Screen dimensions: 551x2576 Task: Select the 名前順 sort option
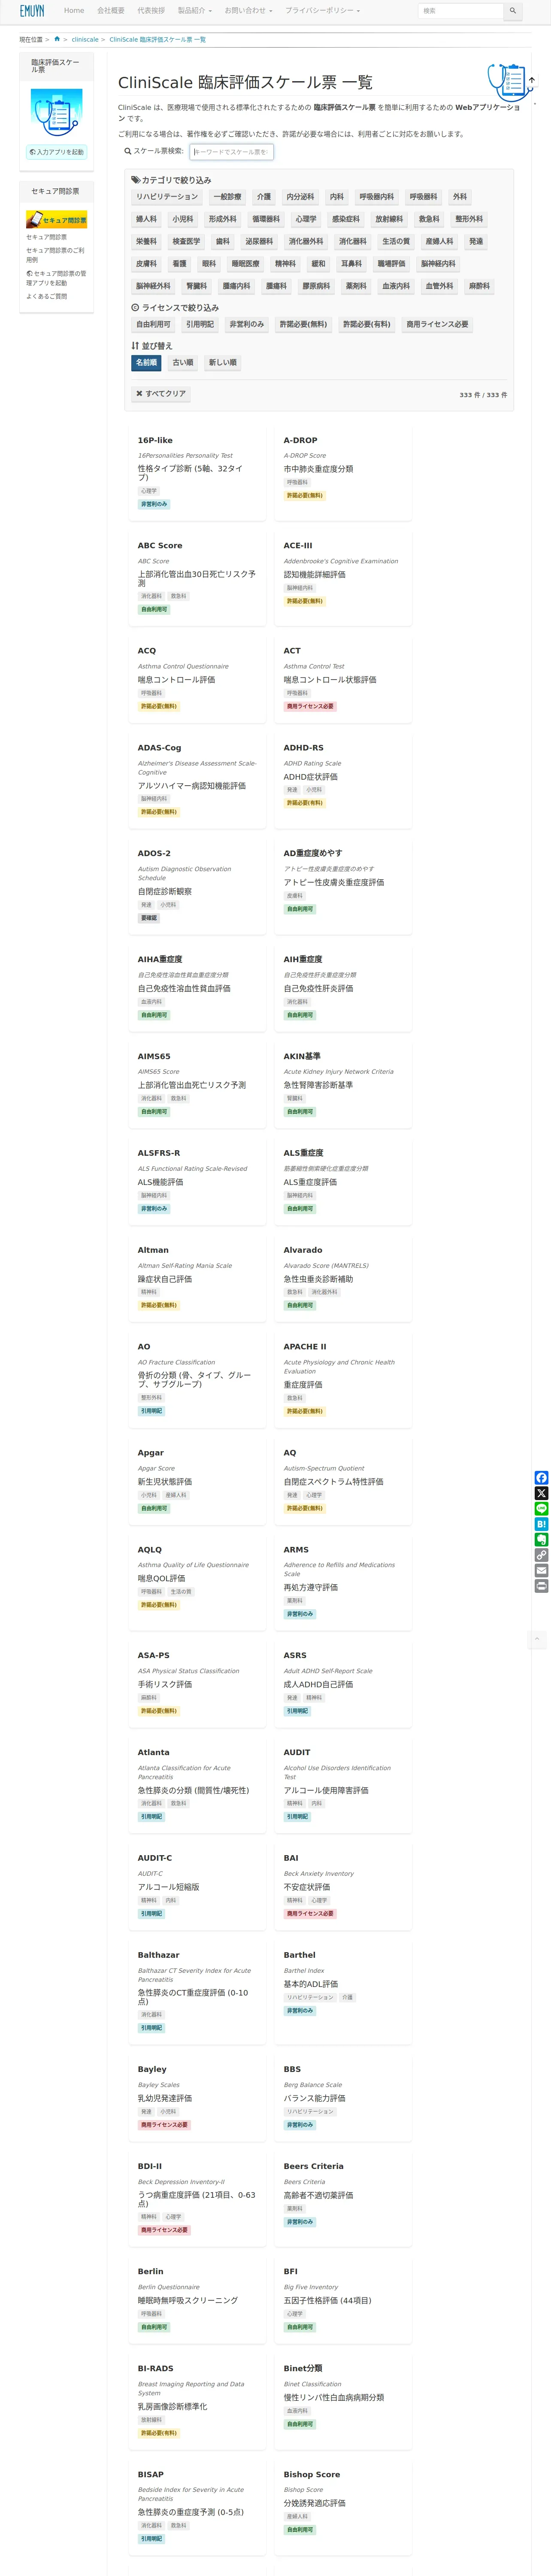[146, 363]
